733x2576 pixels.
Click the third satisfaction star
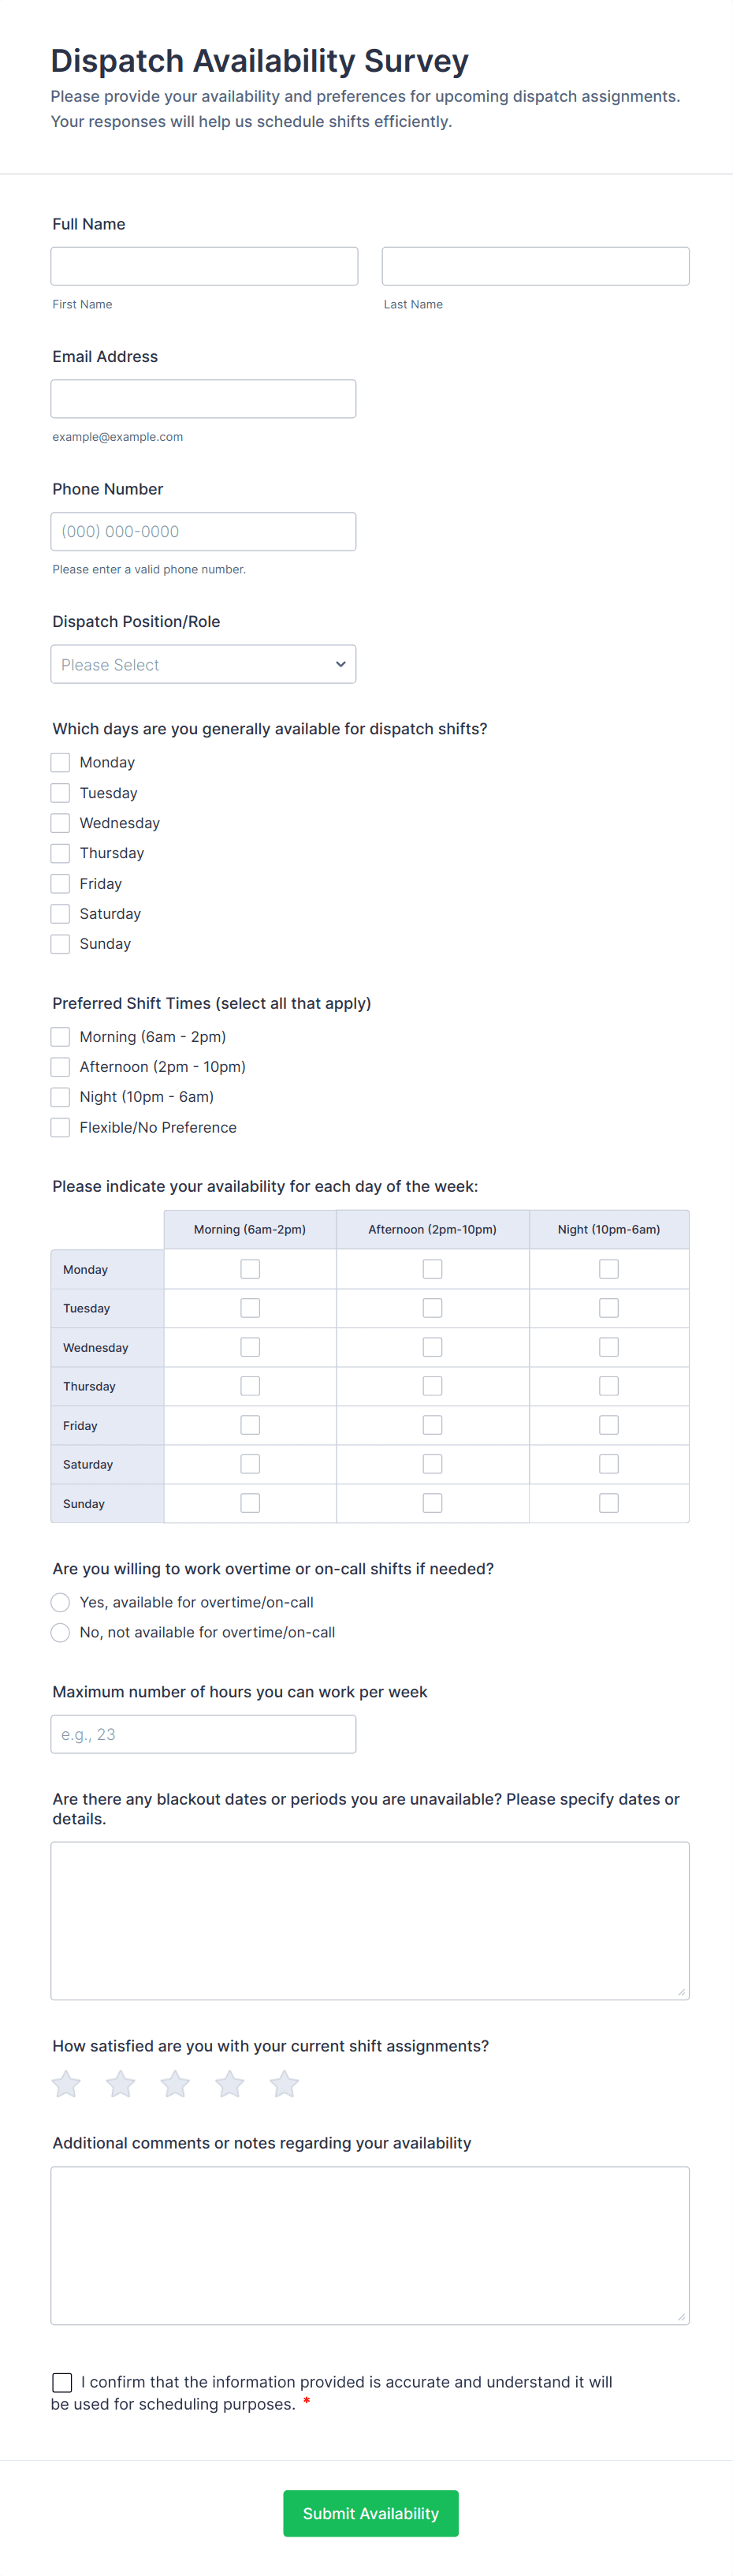pos(175,2084)
